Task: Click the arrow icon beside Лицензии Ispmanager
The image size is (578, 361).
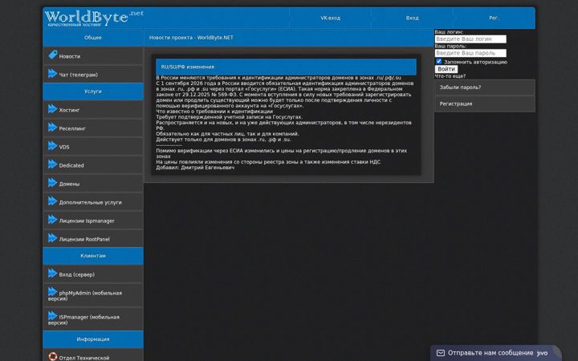Action: [x=53, y=219]
